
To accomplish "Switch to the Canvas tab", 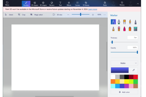I will tap(77, 4).
